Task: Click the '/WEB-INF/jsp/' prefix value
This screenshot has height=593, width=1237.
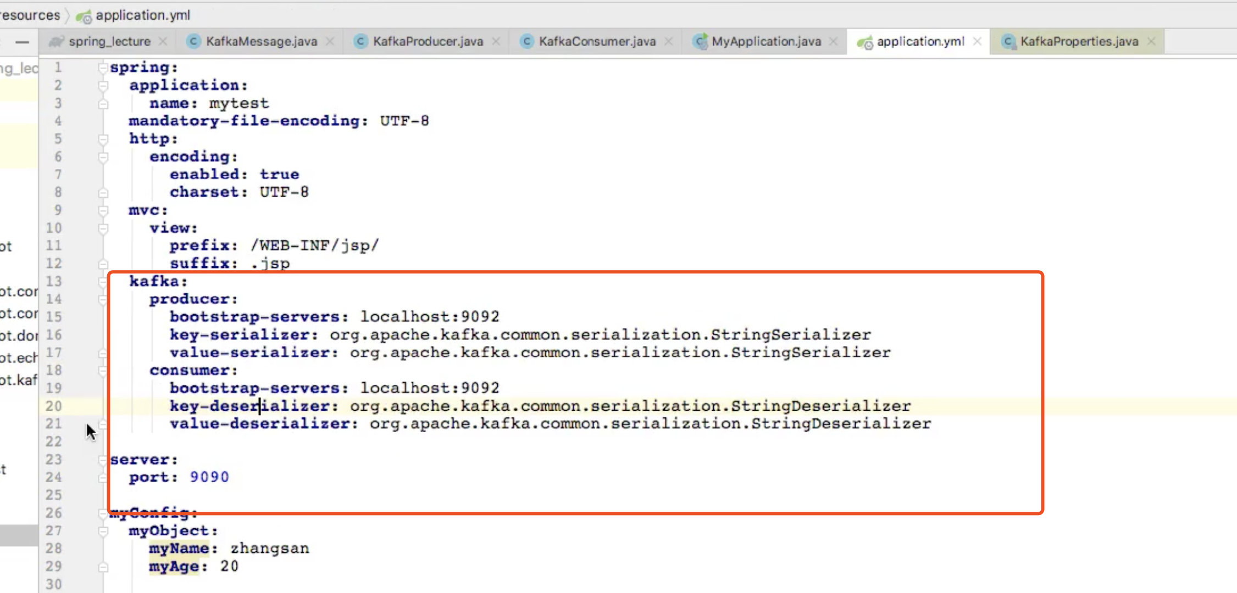Action: click(x=314, y=245)
